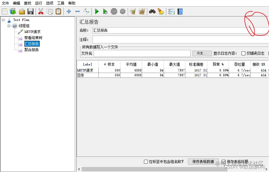The height and width of the screenshot is (172, 269).
Task: Paste from clipboard icon
Action: (x=58, y=11)
